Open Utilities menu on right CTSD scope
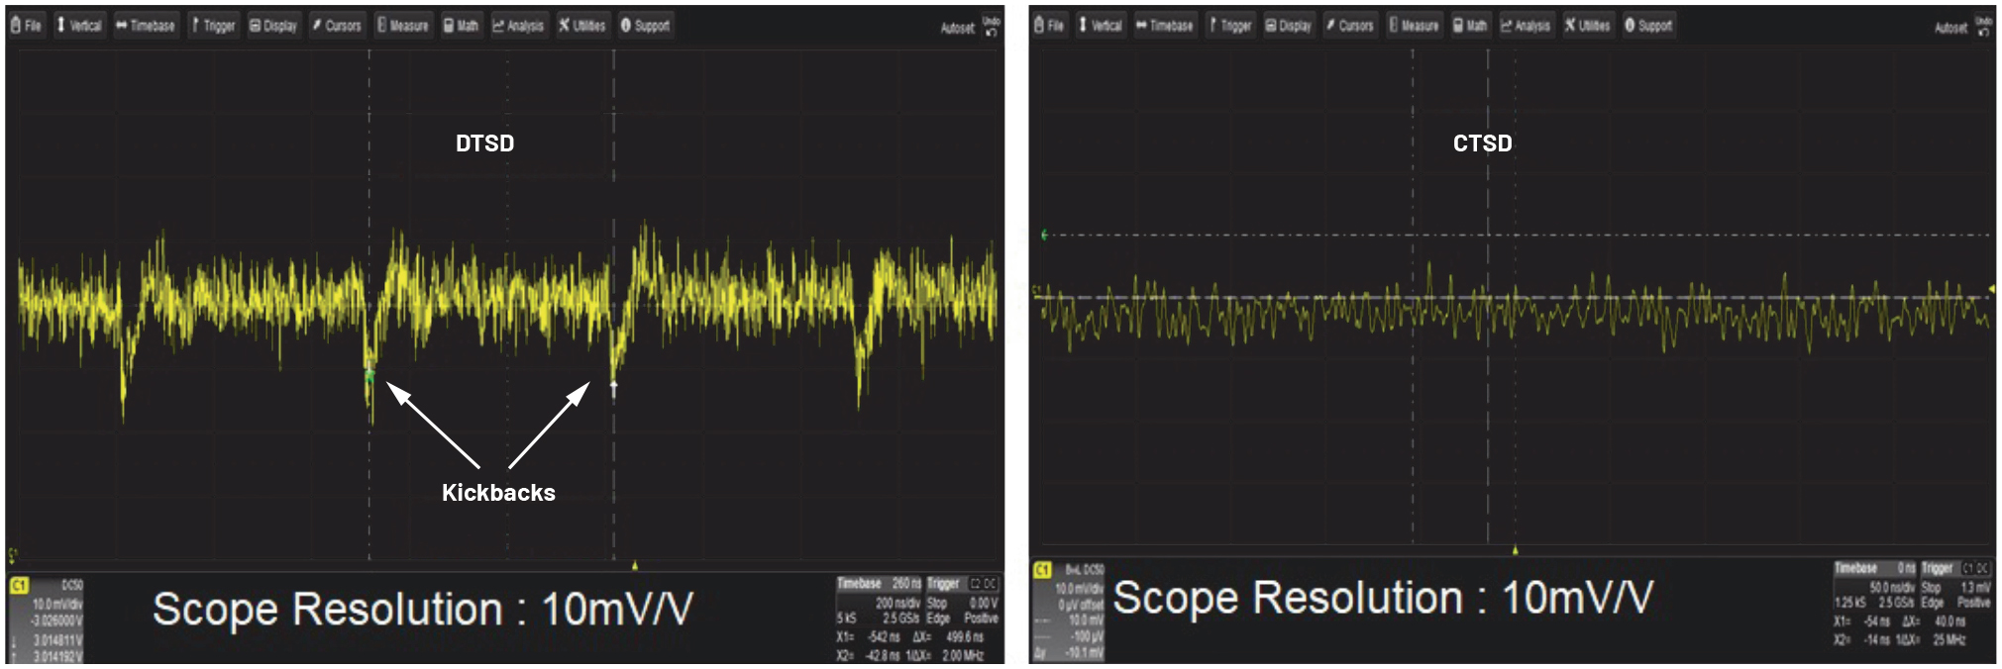Image resolution: width=2002 pixels, height=669 pixels. 1587,26
